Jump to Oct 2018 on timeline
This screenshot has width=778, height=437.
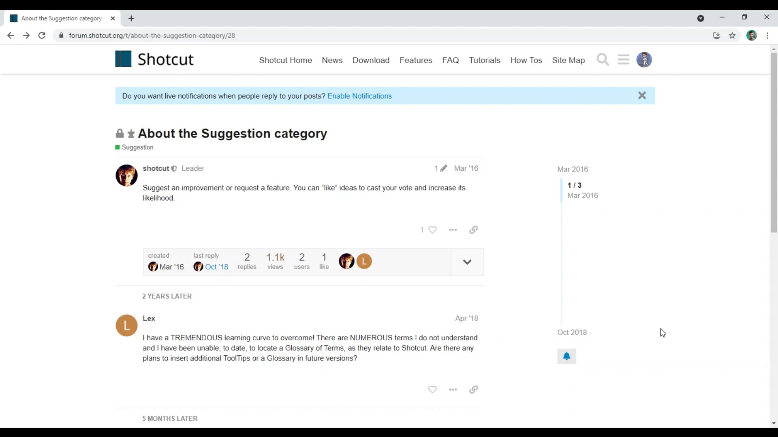tap(572, 332)
